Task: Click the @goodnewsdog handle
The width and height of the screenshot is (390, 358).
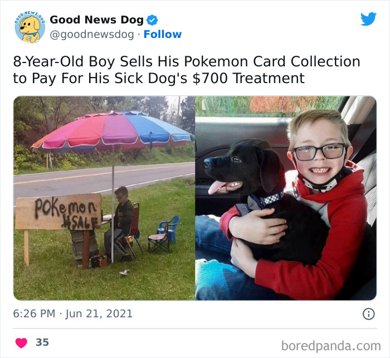Action: pyautogui.click(x=92, y=35)
